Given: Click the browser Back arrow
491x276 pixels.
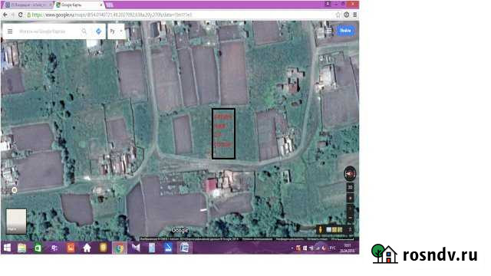Looking at the screenshot, I should [5, 15].
